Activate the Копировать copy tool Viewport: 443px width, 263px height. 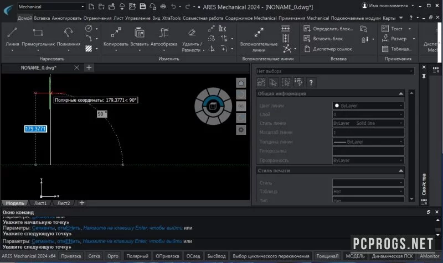coord(116,38)
